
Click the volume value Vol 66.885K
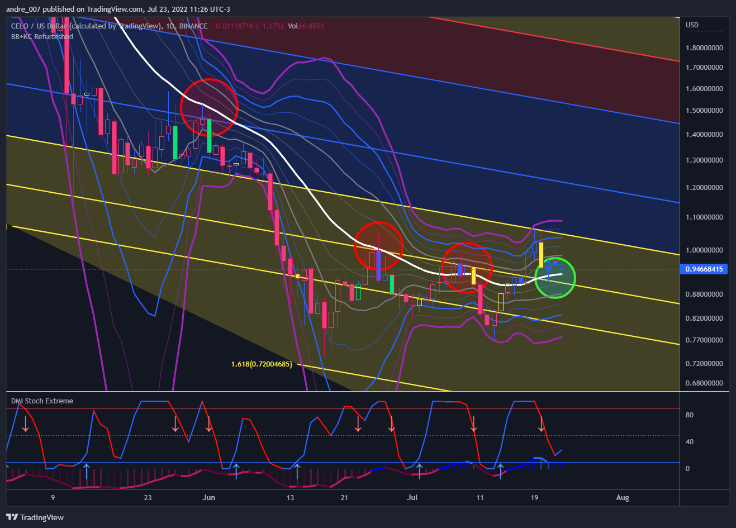pyautogui.click(x=306, y=26)
